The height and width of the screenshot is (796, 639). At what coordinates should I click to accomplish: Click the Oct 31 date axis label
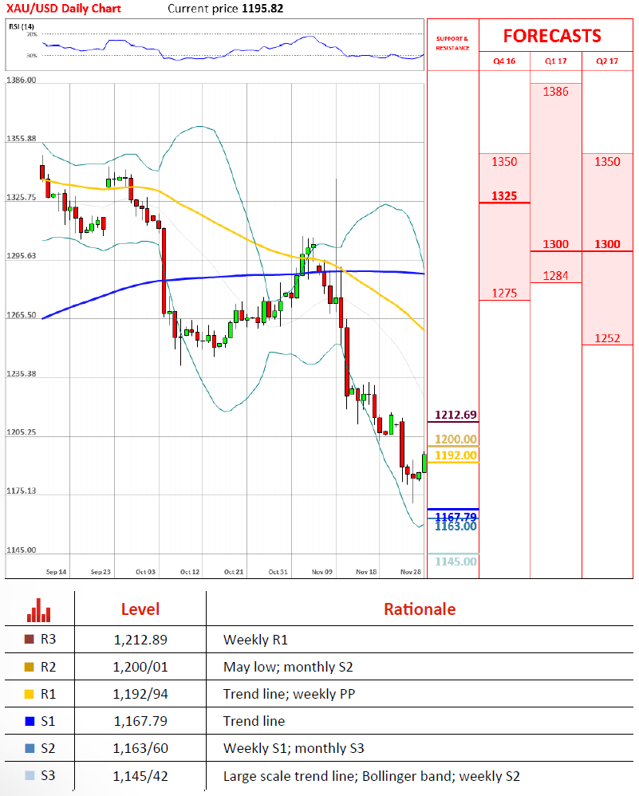[x=278, y=572]
